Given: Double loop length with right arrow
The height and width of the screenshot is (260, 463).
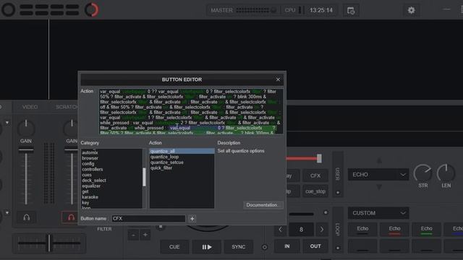Looking at the screenshot, I should 322,230.
